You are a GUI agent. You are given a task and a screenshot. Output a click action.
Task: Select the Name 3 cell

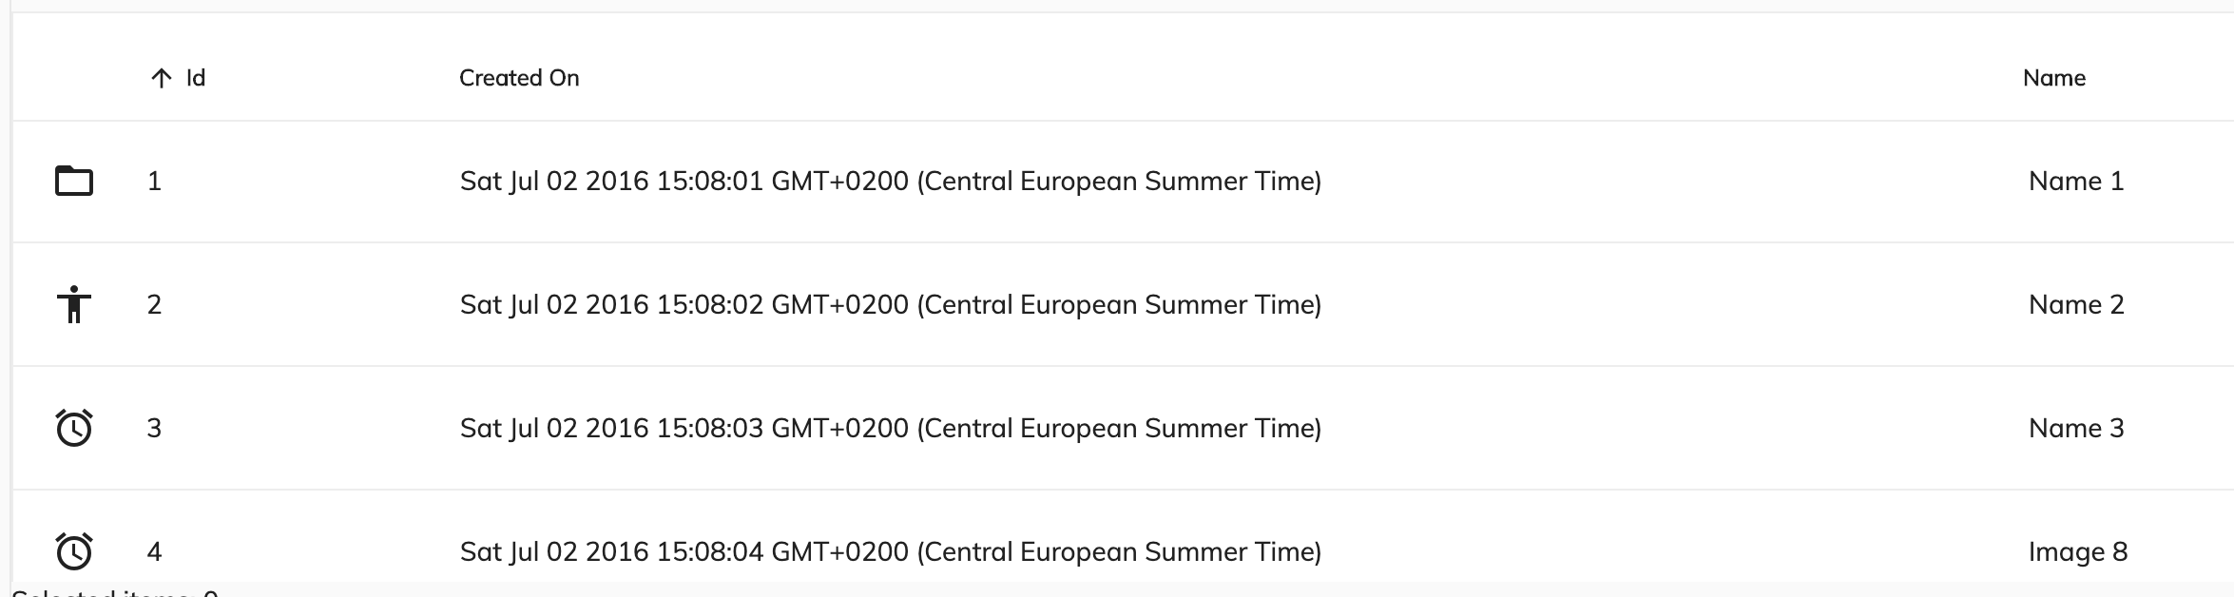click(2075, 428)
